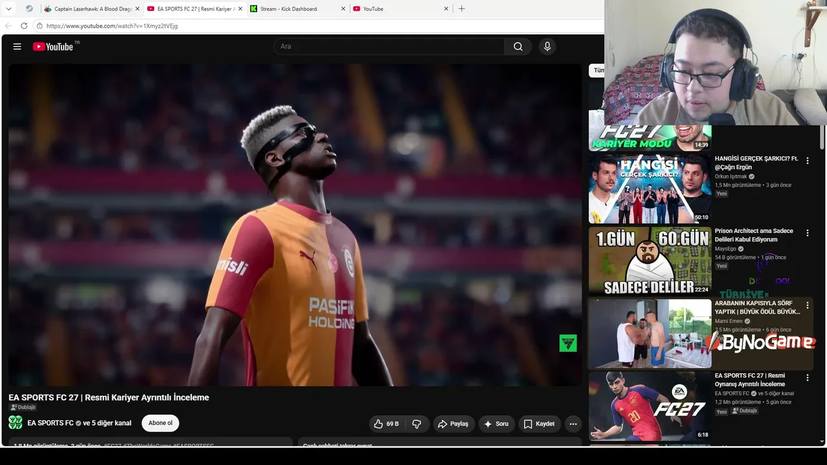Open the 'KARİYER MODU' video thumbnail
Image resolution: width=827 pixels, height=465 pixels.
click(x=650, y=138)
